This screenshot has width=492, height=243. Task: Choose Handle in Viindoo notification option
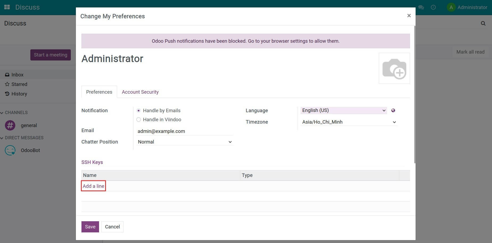138,119
